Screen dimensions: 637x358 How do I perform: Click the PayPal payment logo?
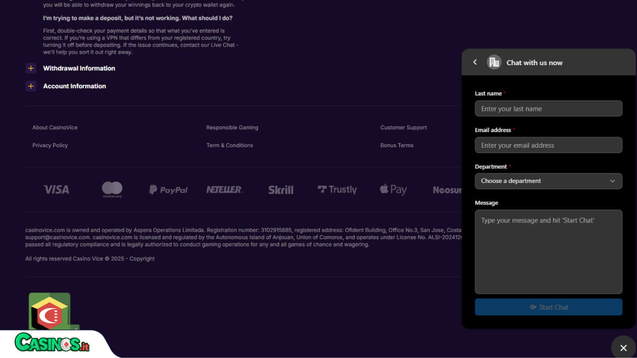pyautogui.click(x=168, y=190)
